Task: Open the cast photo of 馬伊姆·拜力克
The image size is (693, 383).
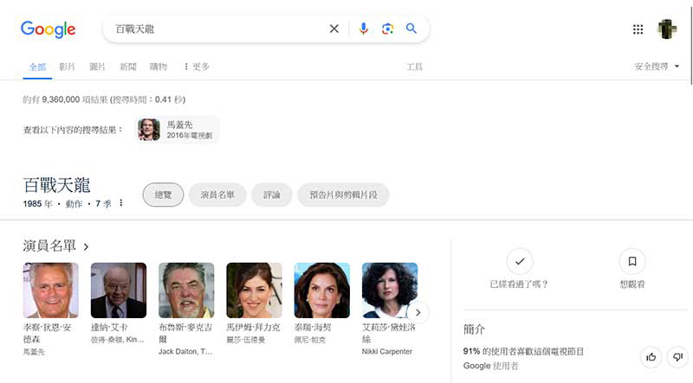Action: [254, 290]
